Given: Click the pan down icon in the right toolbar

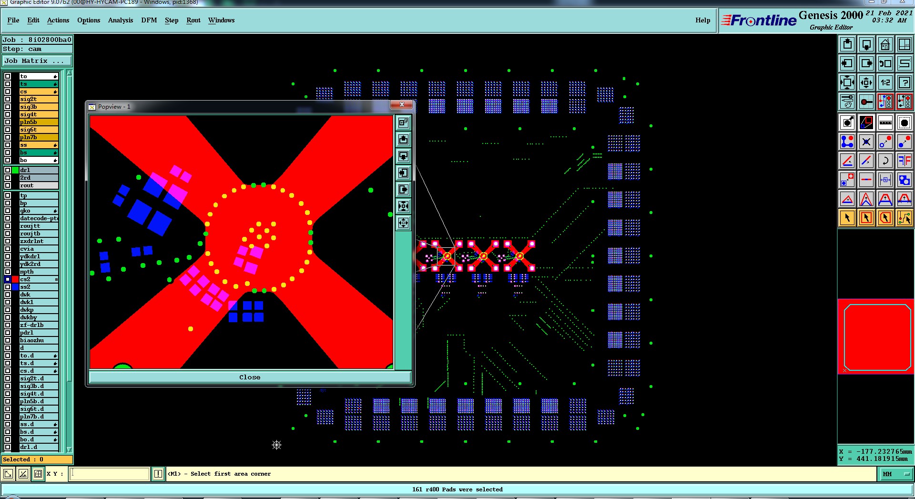Looking at the screenshot, I should [x=866, y=44].
